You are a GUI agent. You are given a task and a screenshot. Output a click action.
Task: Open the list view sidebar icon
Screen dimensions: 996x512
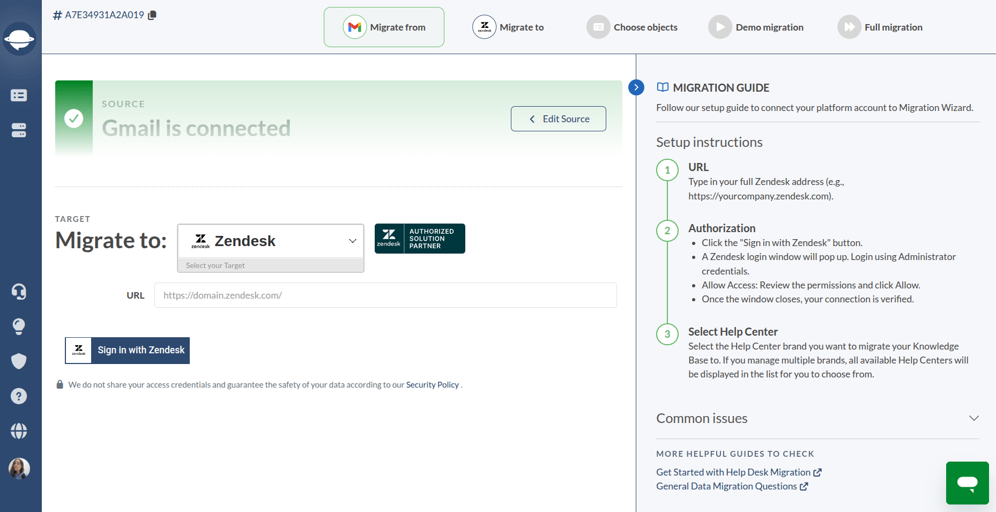[19, 95]
